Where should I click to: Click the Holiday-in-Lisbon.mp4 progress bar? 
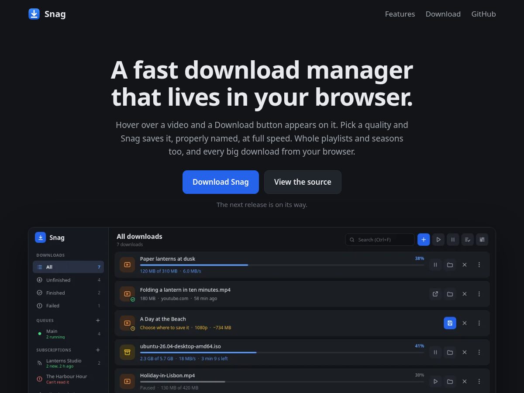click(x=282, y=382)
